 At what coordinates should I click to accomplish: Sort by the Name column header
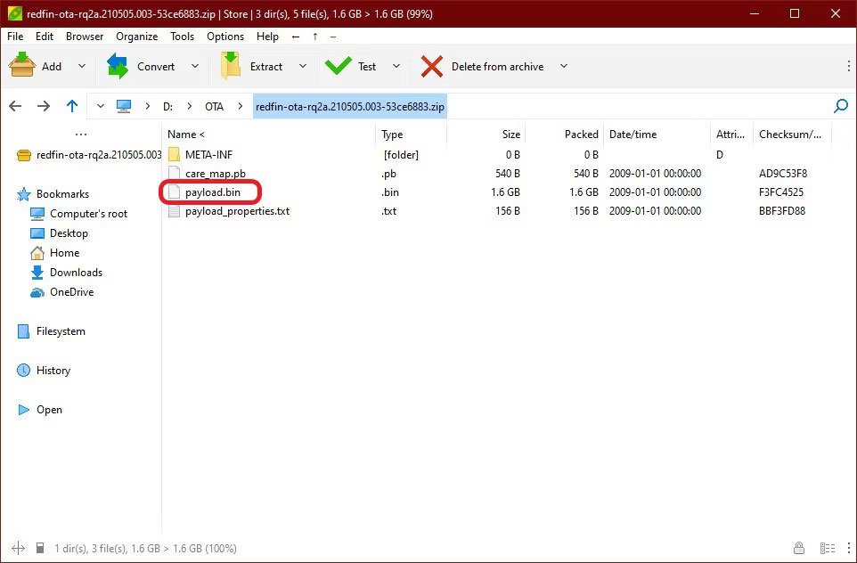click(268, 135)
